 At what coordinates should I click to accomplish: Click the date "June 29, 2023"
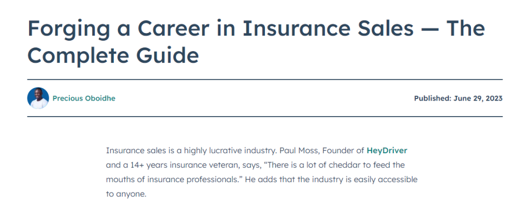point(478,98)
